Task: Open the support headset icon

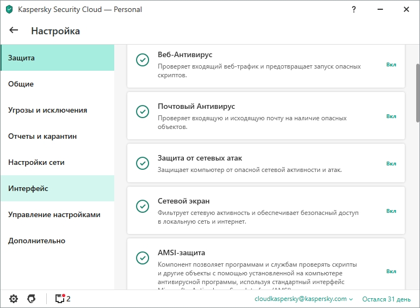Action: pos(32,299)
